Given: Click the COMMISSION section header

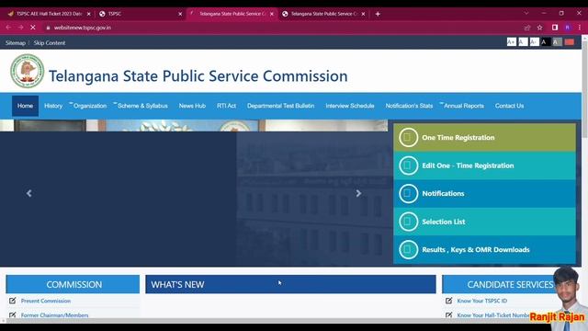Looking at the screenshot, I should (73, 284).
